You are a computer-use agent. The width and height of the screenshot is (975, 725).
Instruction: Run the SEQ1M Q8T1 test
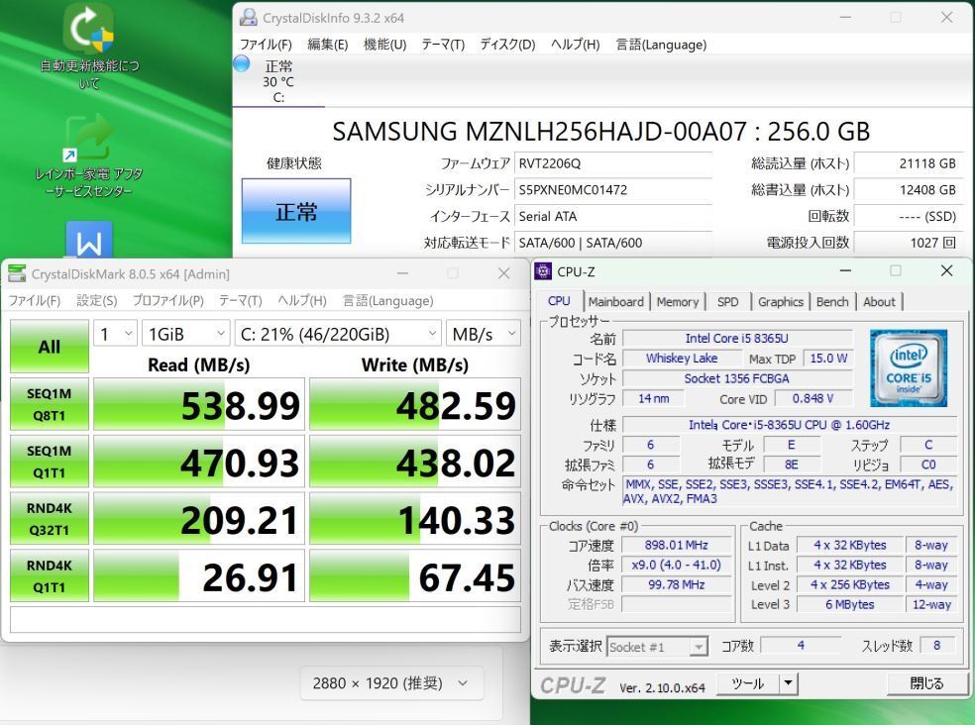50,404
